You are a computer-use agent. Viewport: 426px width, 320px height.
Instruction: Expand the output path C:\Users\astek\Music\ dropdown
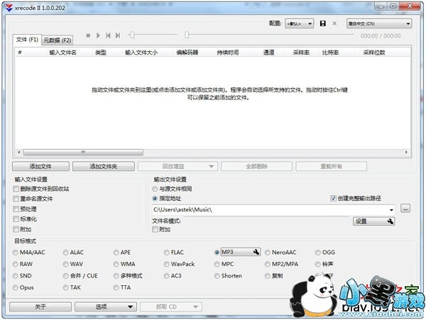point(391,210)
